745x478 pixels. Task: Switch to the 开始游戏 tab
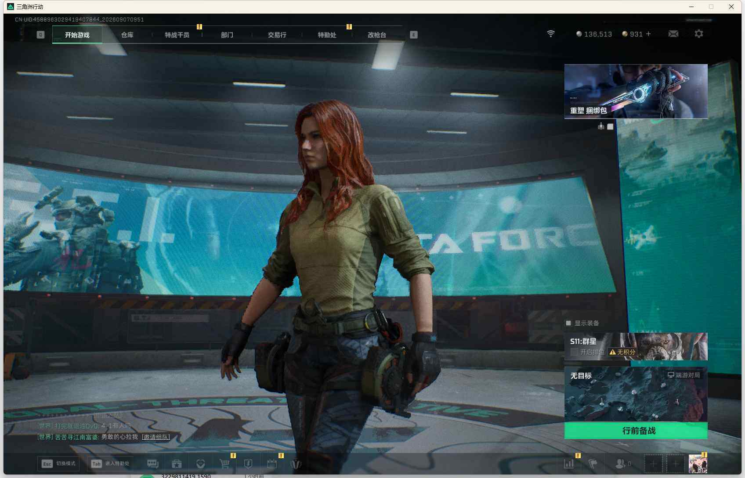tap(77, 35)
